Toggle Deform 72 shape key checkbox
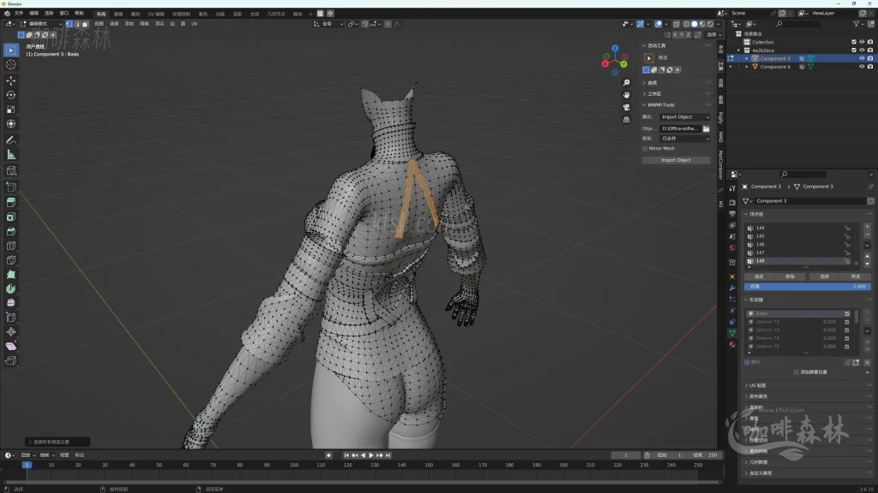Screen dimensions: 878x493 846,322
